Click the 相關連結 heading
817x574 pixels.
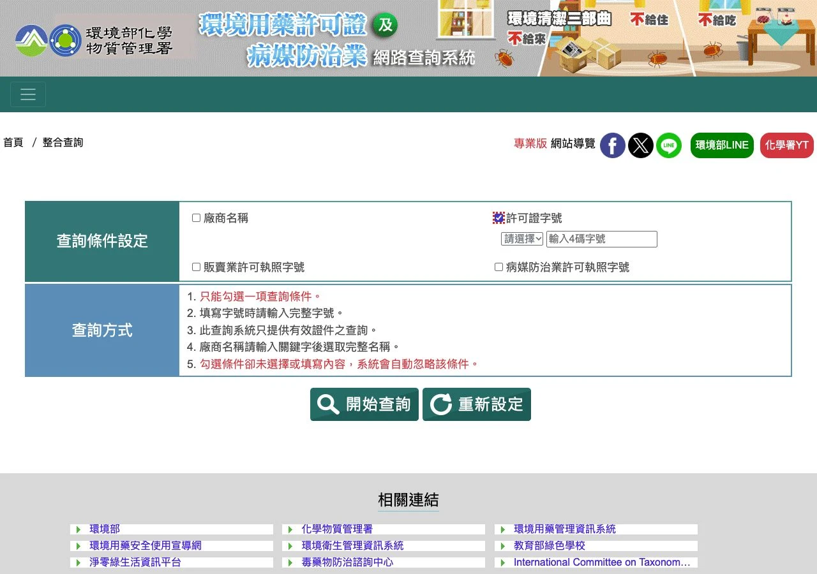[408, 500]
